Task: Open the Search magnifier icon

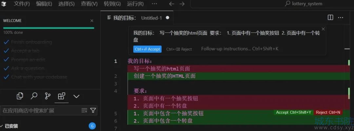Action: click(34, 96)
